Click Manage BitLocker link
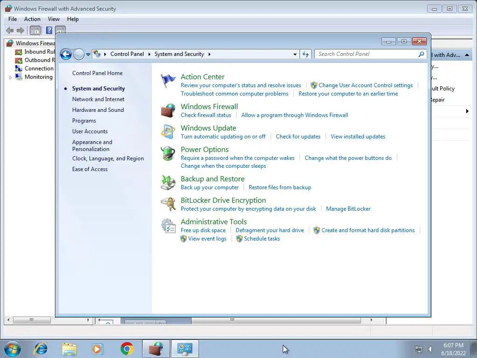This screenshot has height=358, width=477. point(348,209)
